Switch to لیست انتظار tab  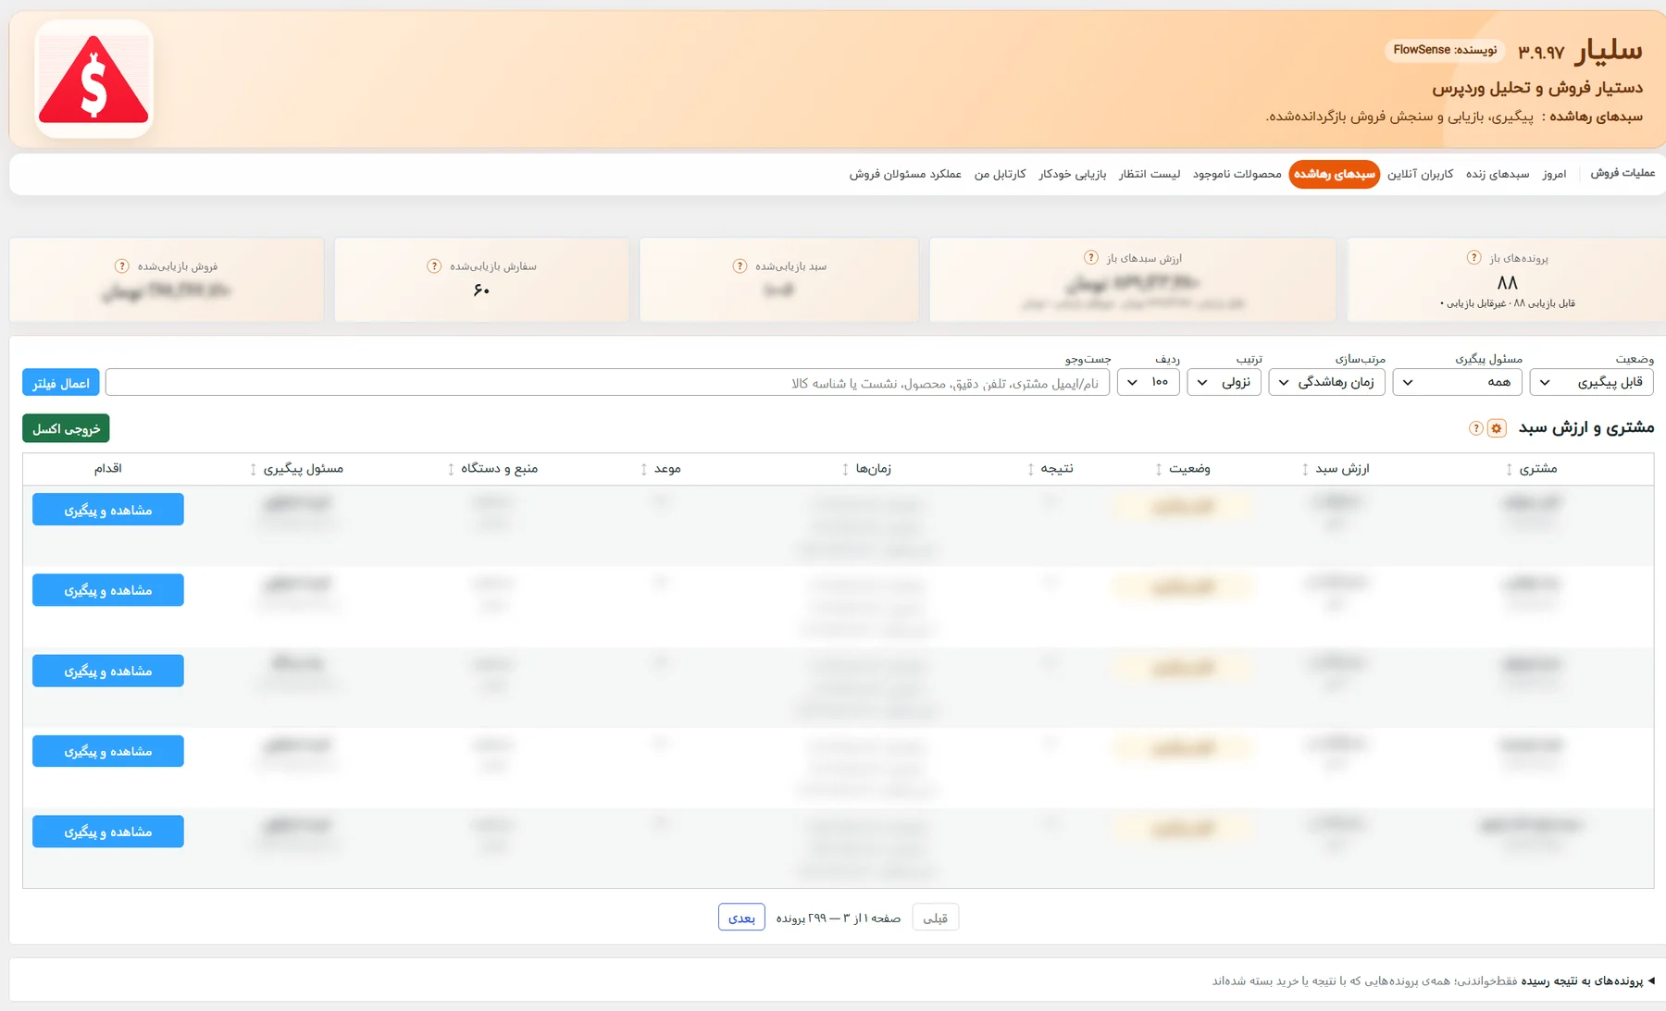[1150, 174]
